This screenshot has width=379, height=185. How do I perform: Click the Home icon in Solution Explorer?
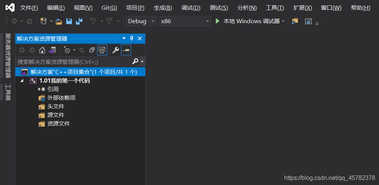pos(42,50)
